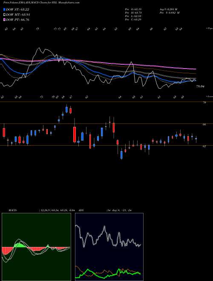Viewport: 213px width, 281px height.
Task: Click the 66 price axis label
Action: click(x=204, y=124)
